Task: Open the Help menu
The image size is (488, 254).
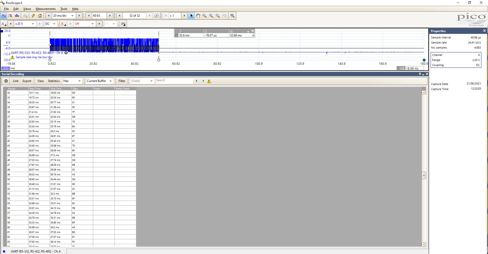Action: (x=75, y=9)
